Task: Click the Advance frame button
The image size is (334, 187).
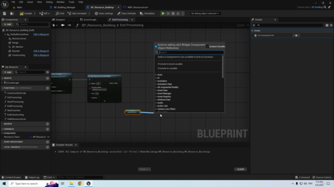Action: (x=168, y=14)
